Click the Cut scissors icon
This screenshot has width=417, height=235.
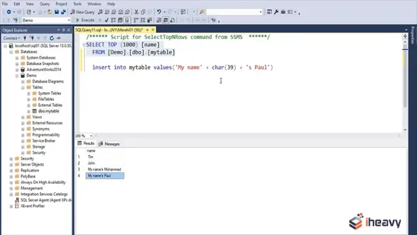136,11
